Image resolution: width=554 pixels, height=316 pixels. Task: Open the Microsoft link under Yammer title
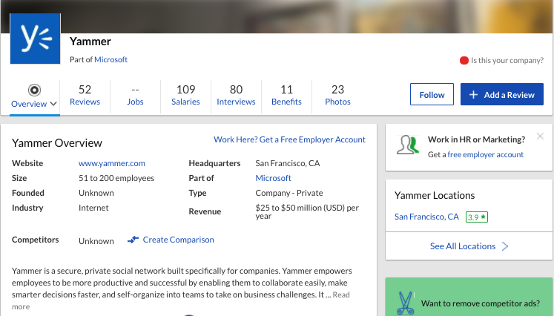111,60
